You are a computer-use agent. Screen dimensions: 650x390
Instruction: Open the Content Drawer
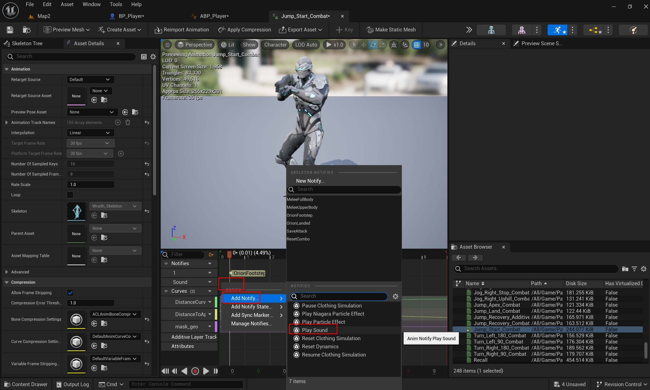(26, 384)
